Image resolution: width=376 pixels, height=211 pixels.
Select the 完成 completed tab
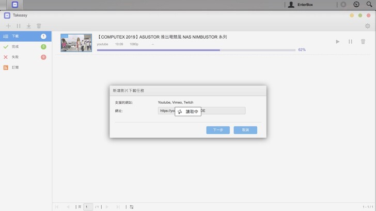[26, 47]
